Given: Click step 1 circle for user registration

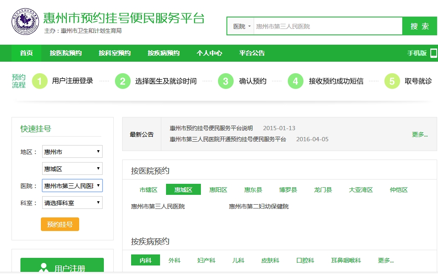Looking at the screenshot, I should 40,81.
